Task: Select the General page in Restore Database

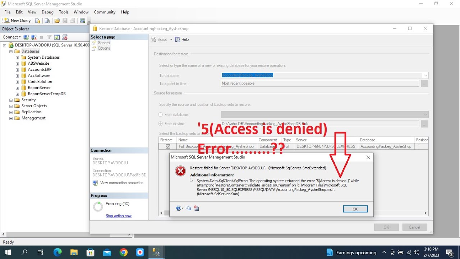Action: tap(104, 43)
